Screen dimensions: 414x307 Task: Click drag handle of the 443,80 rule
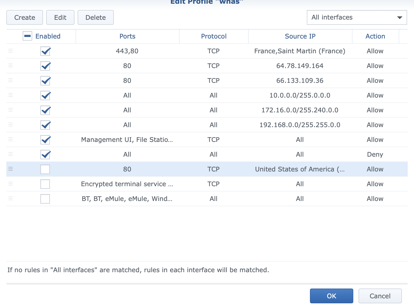(11, 51)
